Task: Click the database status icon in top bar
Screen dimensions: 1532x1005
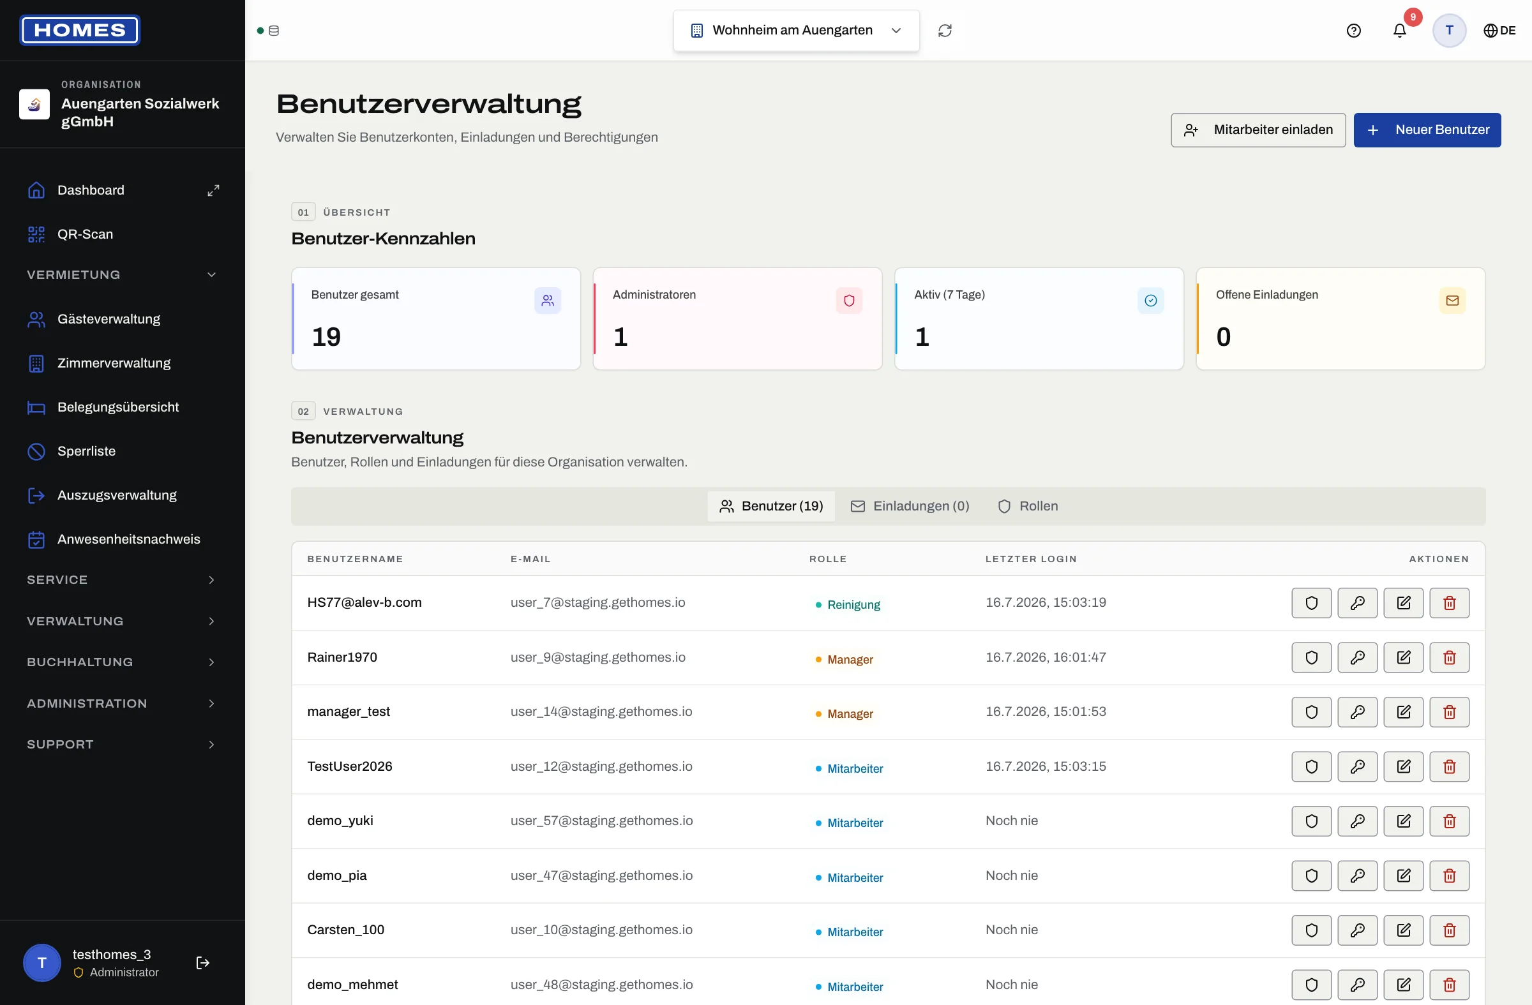Action: [x=274, y=30]
